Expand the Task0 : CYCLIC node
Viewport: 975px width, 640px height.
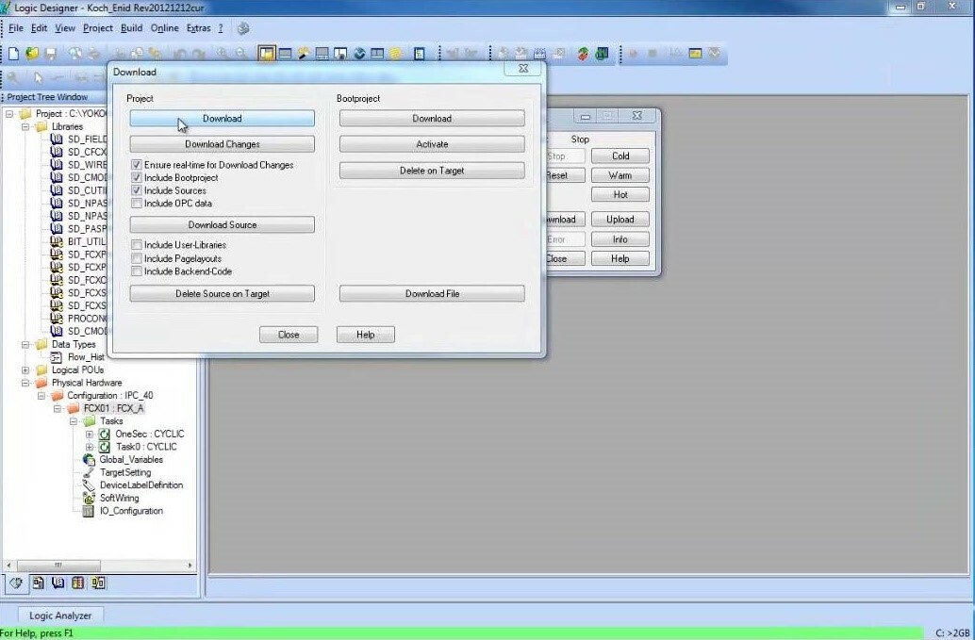tap(90, 447)
